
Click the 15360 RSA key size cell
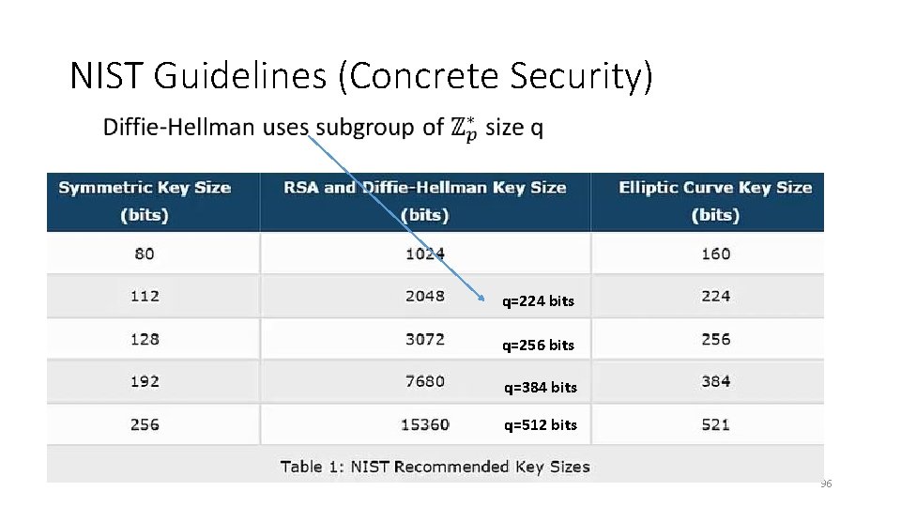(x=425, y=424)
